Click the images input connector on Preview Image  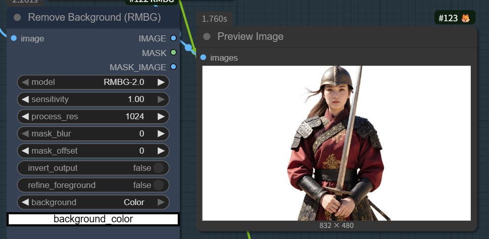click(204, 57)
